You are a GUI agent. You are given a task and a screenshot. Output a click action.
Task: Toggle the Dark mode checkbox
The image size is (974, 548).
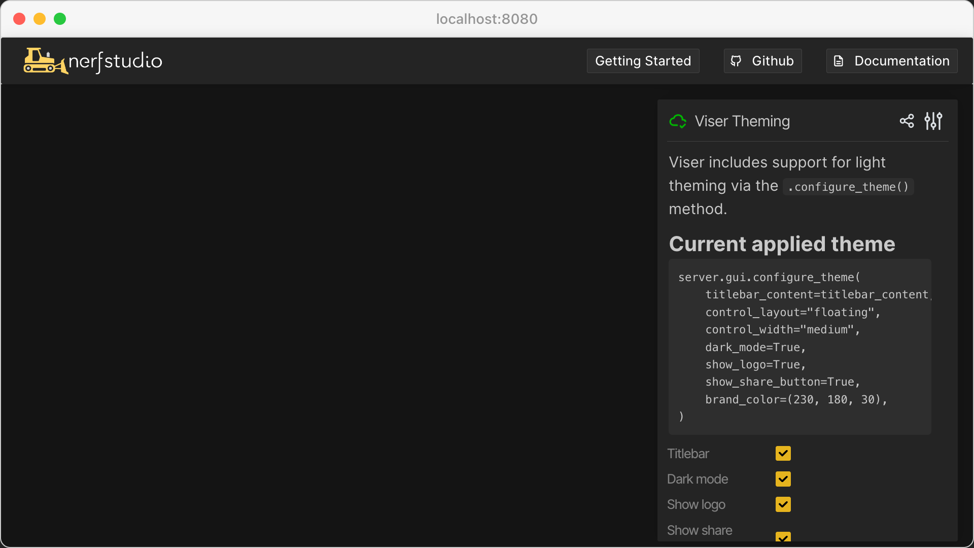[783, 478]
